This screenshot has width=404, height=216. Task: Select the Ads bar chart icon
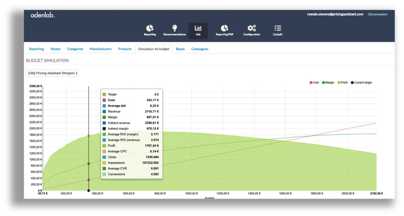(x=198, y=31)
